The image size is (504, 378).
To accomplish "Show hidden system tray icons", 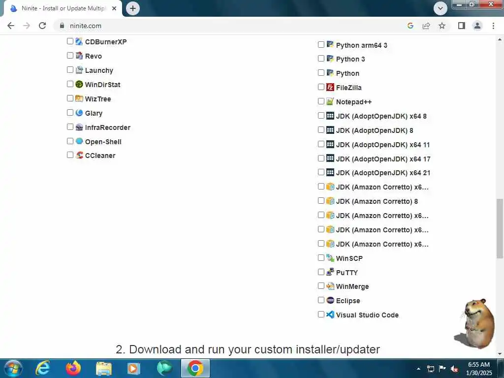I will coord(418,369).
